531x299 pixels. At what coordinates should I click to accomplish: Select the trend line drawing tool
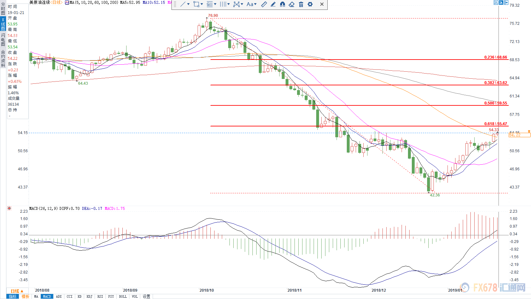(x=183, y=4)
